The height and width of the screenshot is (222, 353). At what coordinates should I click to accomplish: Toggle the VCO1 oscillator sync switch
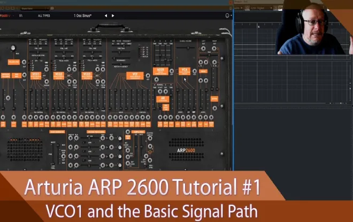click(x=39, y=58)
